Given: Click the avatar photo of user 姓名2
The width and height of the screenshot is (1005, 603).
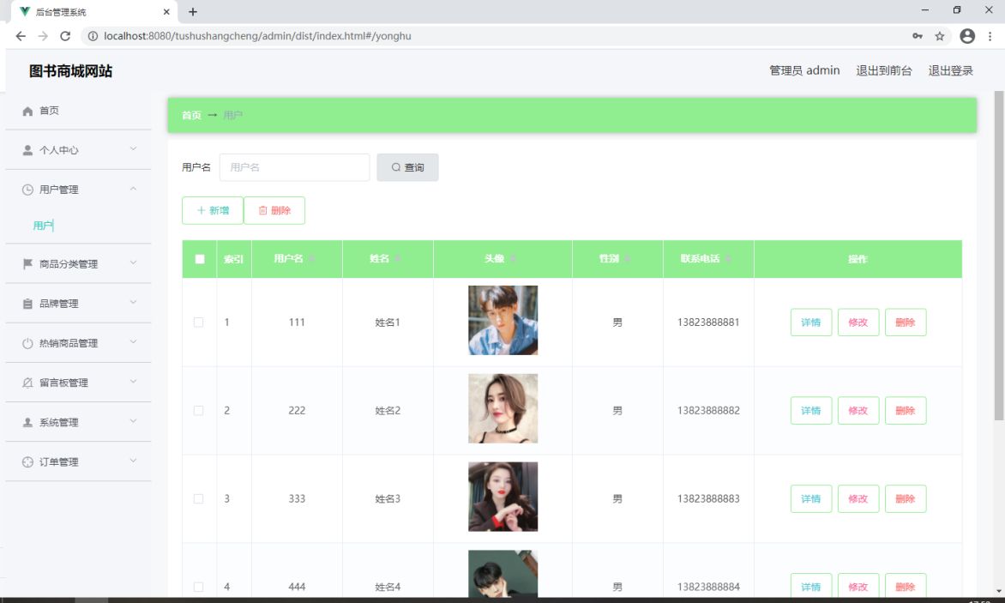Looking at the screenshot, I should pos(503,409).
